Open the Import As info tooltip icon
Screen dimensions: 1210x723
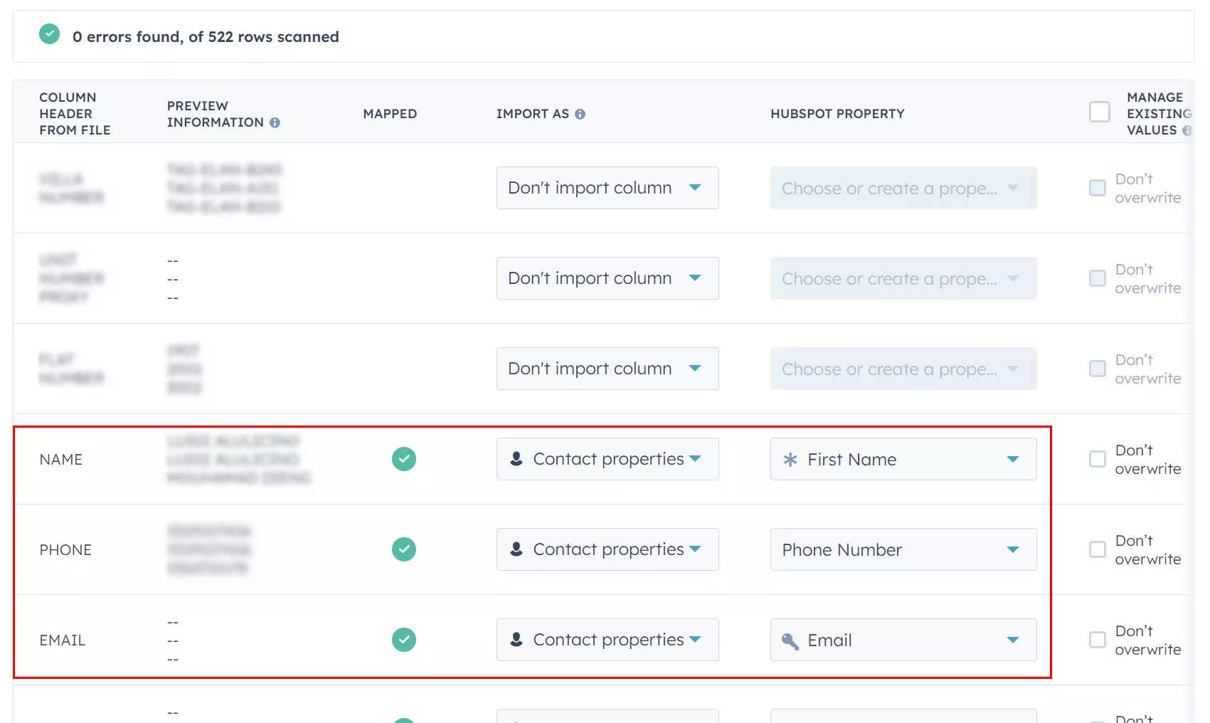[580, 114]
